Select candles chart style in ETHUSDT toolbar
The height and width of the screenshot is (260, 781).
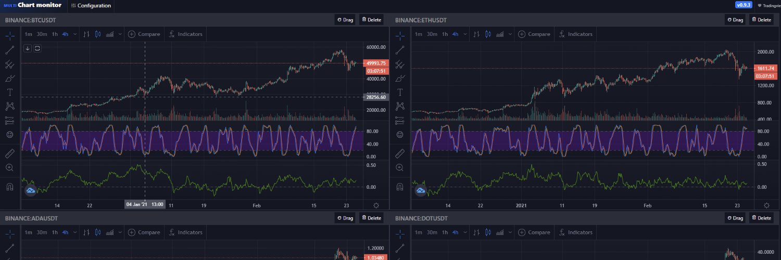487,34
